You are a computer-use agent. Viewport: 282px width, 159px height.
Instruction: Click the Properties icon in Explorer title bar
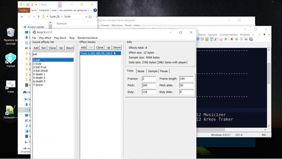tap(28, 4)
